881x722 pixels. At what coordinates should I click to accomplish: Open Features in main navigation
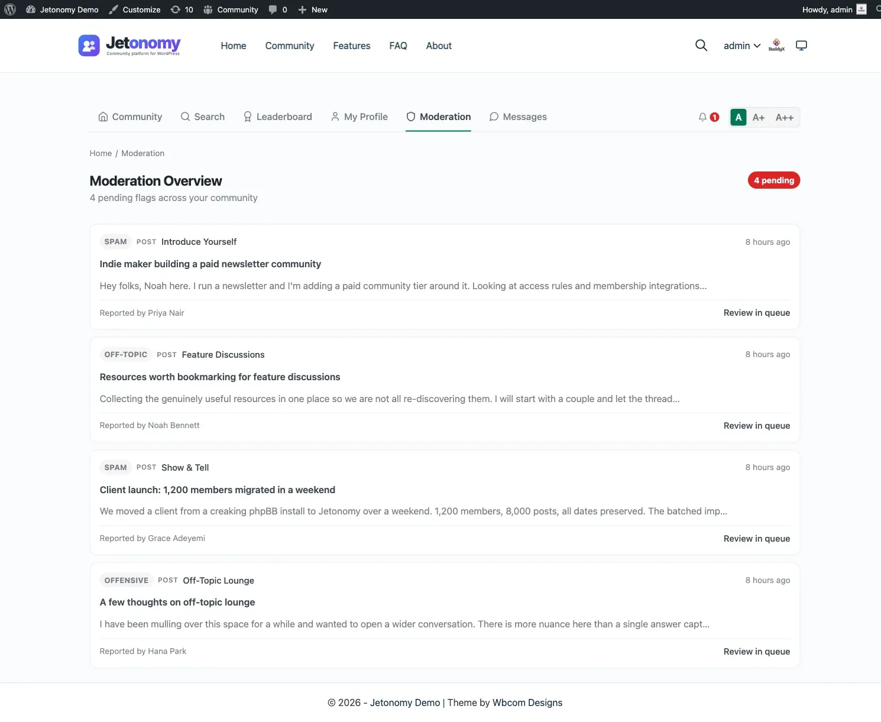352,46
